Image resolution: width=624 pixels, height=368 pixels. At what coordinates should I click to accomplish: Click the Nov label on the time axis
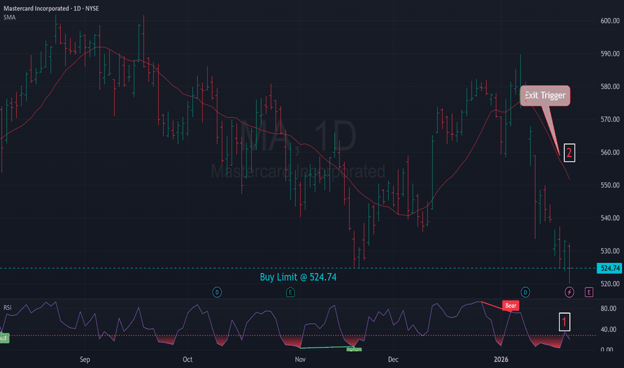pos(300,359)
